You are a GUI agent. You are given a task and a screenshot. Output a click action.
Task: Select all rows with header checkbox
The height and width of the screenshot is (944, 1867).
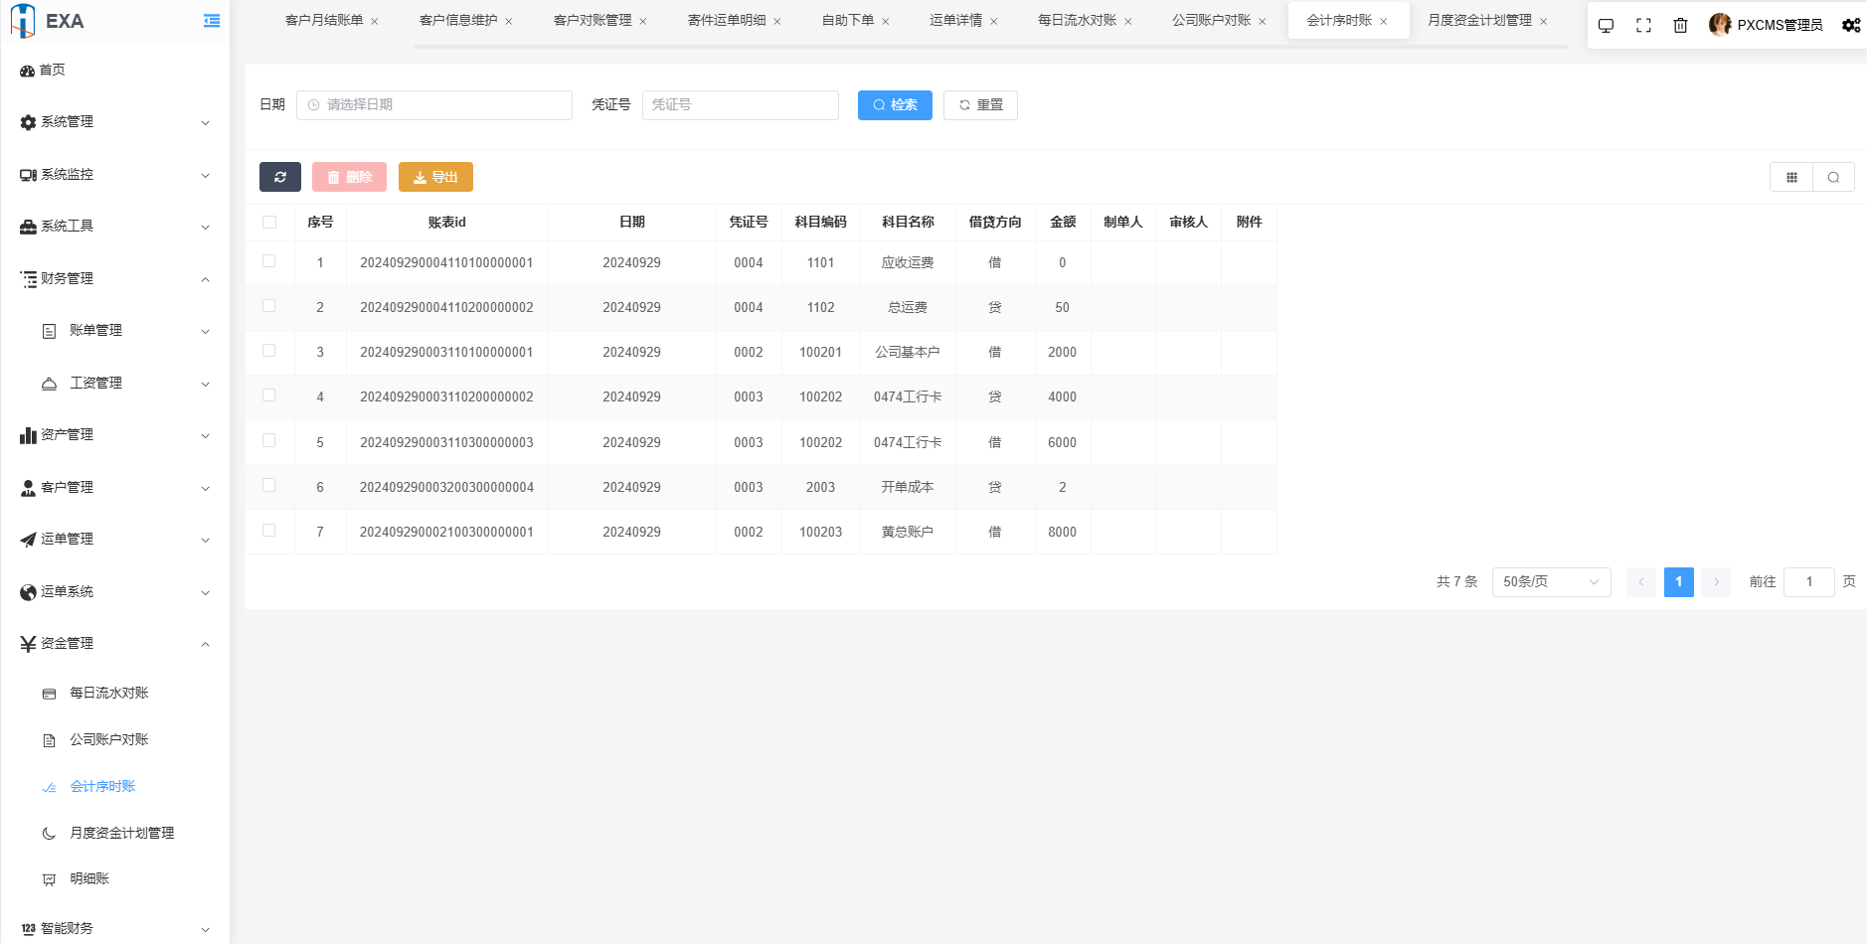269,222
